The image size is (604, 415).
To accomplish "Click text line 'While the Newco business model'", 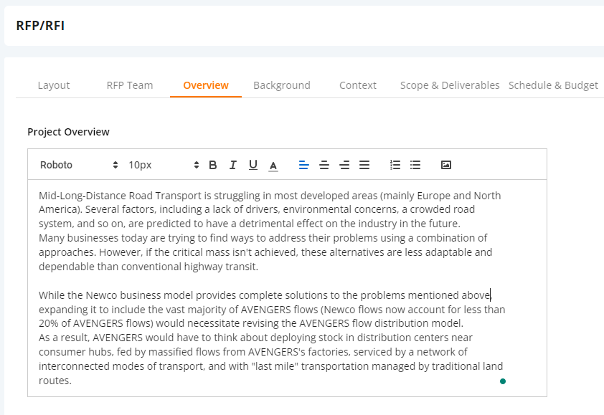I will click(x=265, y=295).
